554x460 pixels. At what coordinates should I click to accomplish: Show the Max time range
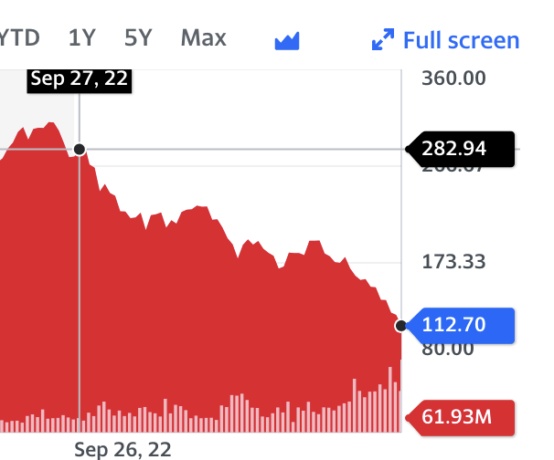[x=203, y=38]
